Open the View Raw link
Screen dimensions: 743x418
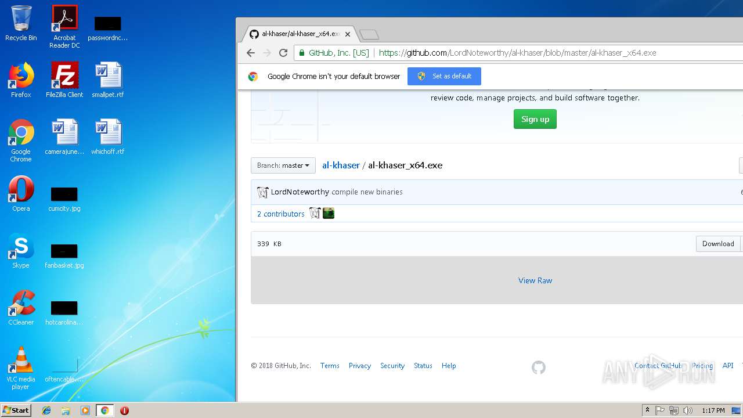(x=535, y=280)
